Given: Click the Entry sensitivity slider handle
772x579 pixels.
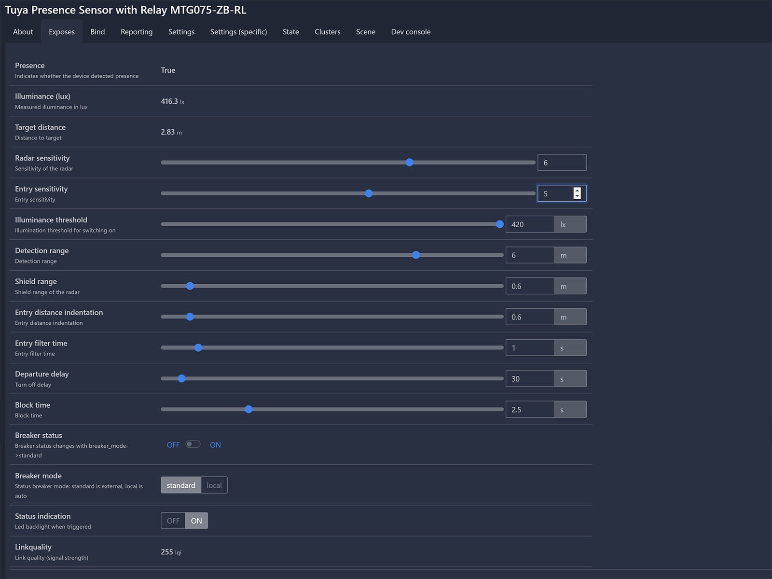Looking at the screenshot, I should pos(369,193).
